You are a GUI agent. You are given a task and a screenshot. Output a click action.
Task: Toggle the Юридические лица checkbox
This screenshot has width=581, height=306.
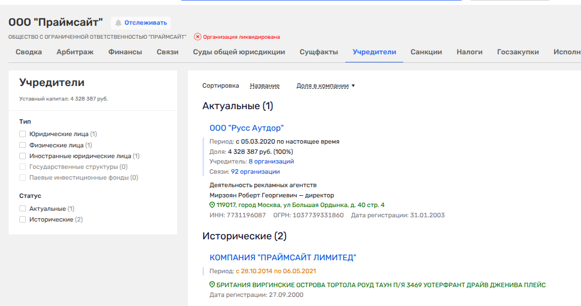pos(23,134)
